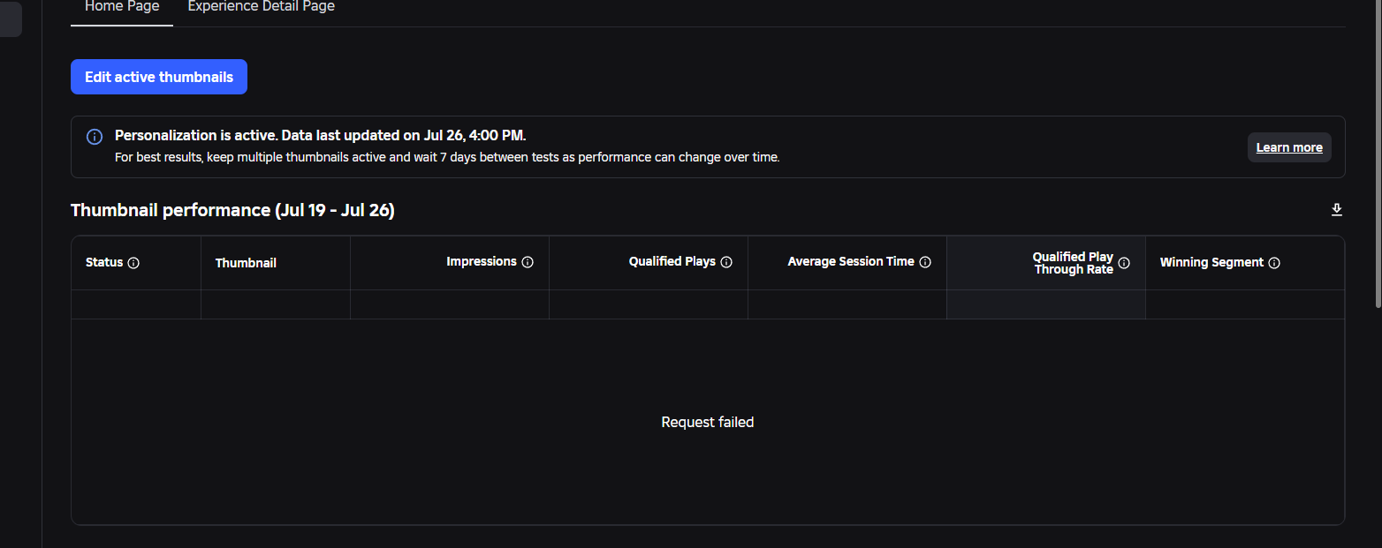
Task: Click the info icon next to Impressions
Action: (528, 262)
